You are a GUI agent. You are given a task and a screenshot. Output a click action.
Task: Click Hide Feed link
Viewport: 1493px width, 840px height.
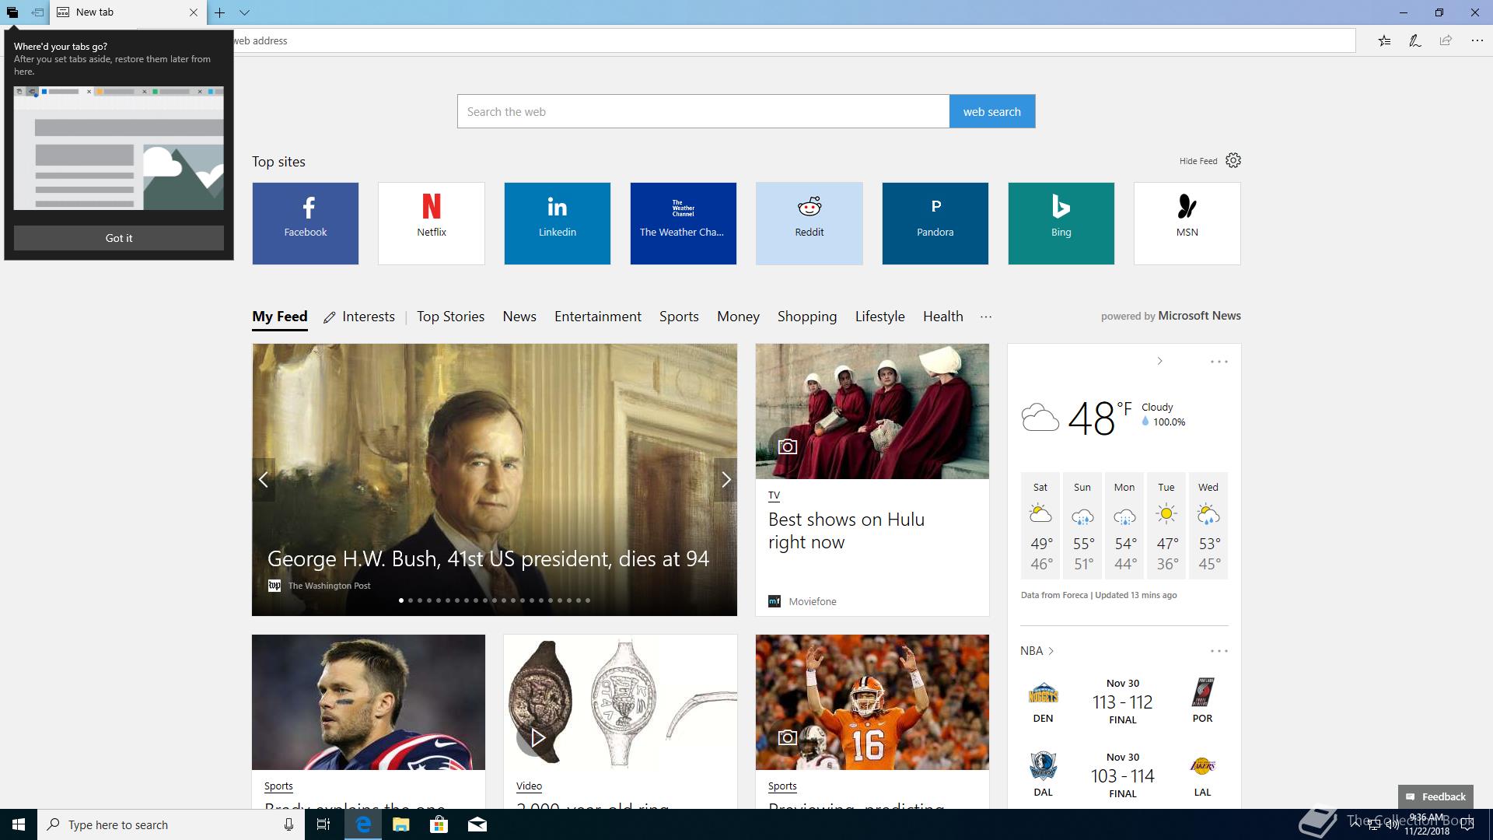tap(1198, 161)
